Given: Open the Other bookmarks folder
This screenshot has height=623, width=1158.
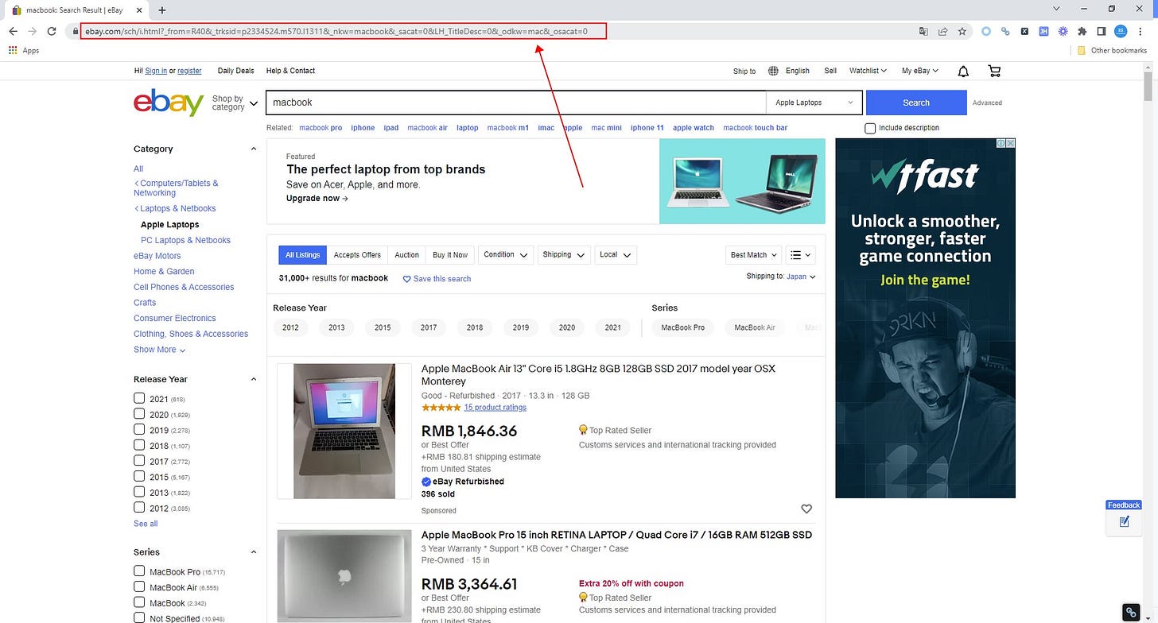Looking at the screenshot, I should click(1112, 50).
